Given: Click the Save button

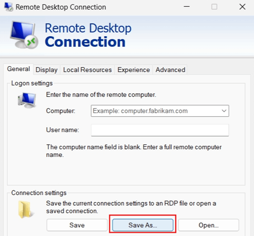Looking at the screenshot, I should coord(77,225).
